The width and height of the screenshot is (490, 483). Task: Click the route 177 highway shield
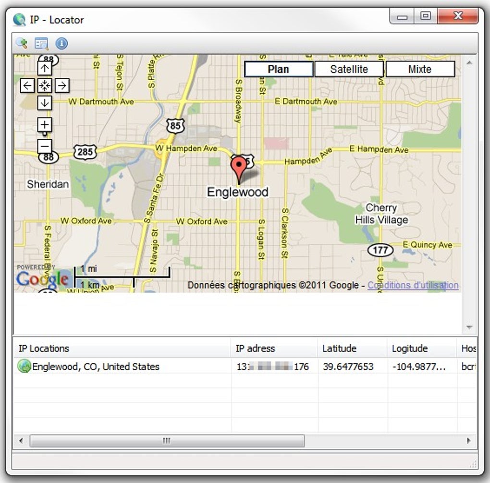click(380, 250)
